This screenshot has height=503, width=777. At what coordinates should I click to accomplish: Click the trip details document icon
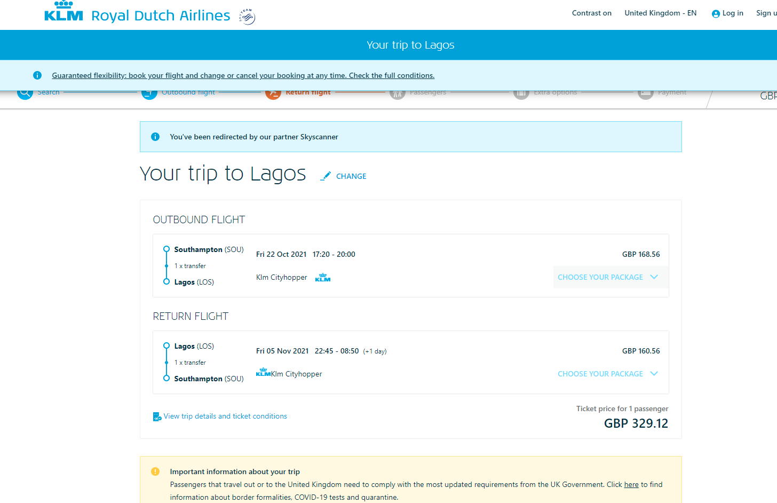click(157, 416)
